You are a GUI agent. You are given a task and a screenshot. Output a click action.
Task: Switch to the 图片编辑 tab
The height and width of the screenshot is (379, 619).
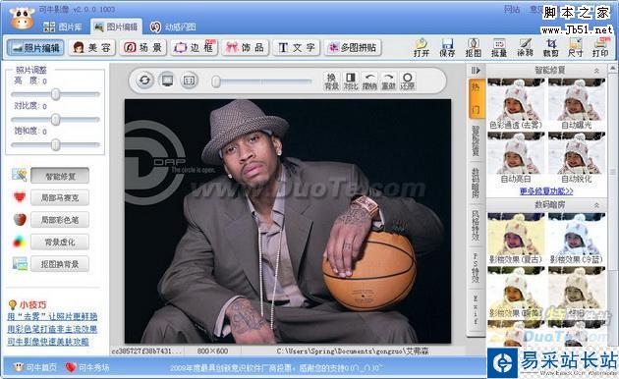(116, 27)
